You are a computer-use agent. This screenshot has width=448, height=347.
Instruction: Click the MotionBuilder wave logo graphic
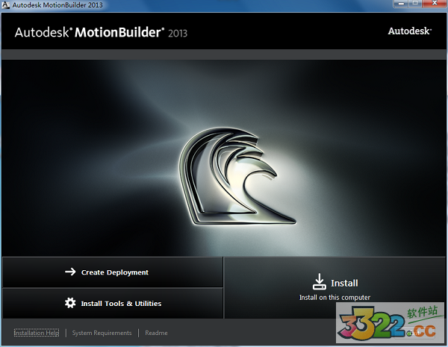(x=237, y=175)
